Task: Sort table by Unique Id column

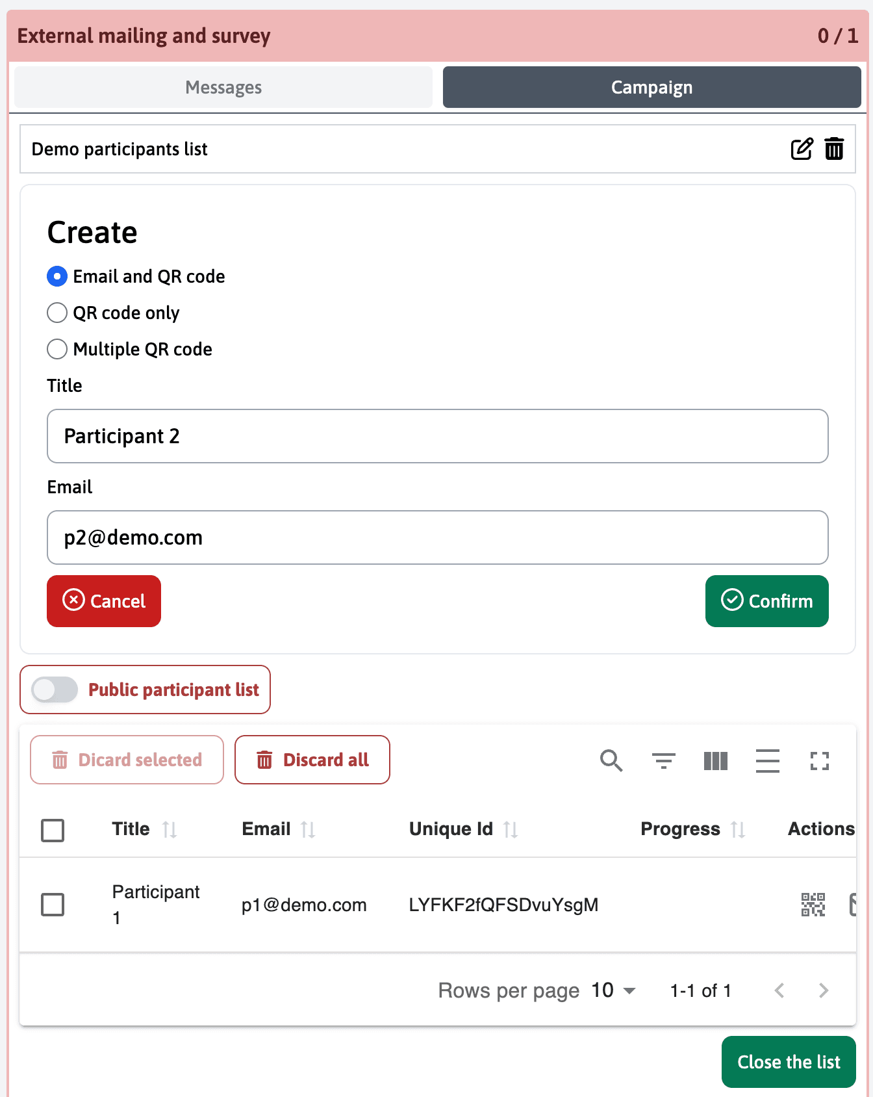Action: (x=511, y=829)
